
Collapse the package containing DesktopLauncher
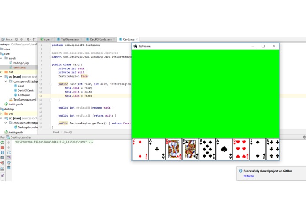coord(6,123)
